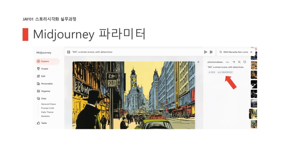Image resolution: width=287 pixels, height=161 pixels.
Task: Open the Organize gallery icon
Action: point(38,91)
